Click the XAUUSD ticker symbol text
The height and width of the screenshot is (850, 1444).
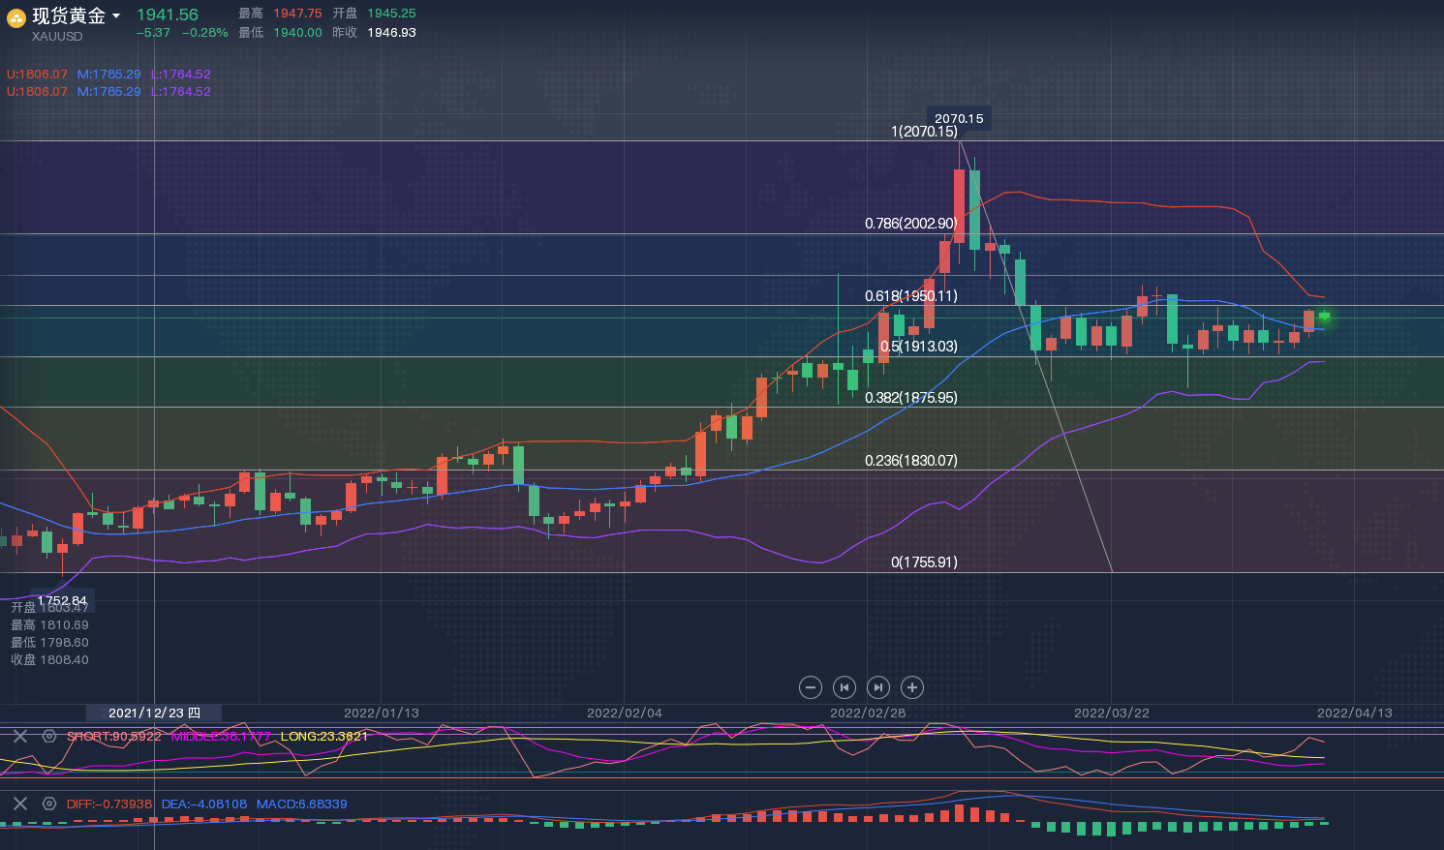pos(57,37)
